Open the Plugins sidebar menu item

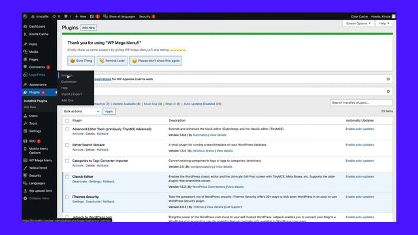[35, 93]
